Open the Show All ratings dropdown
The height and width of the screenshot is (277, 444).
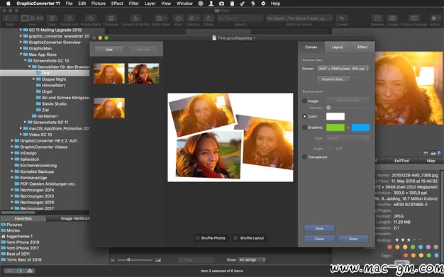pos(252,260)
